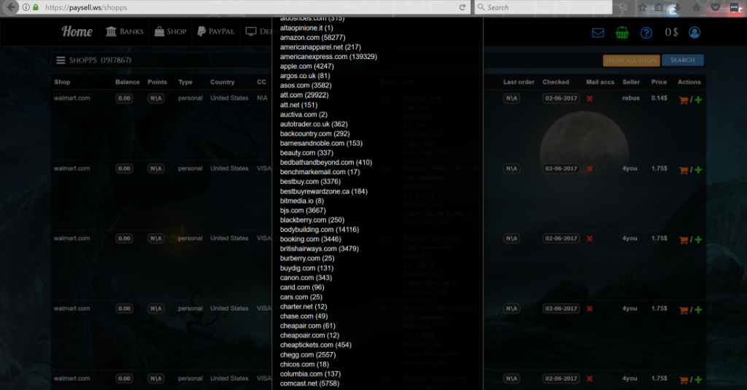747x390 pixels.
Task: Select argos.co.uk (81) entry
Action: pos(305,76)
